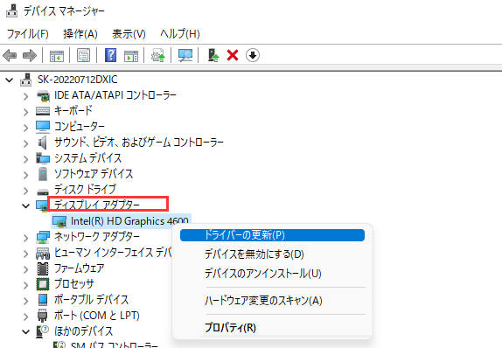Screen dimensions: 502x348
Task: Click the black down-arrow Disable device icon
Action: [x=253, y=55]
